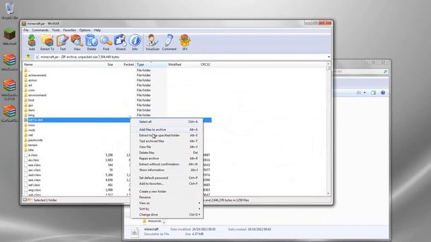
Task: Click the Comment toolbar icon
Action: 169,42
